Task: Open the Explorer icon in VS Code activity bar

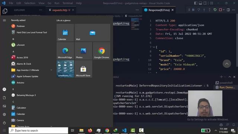Action: (5, 11)
